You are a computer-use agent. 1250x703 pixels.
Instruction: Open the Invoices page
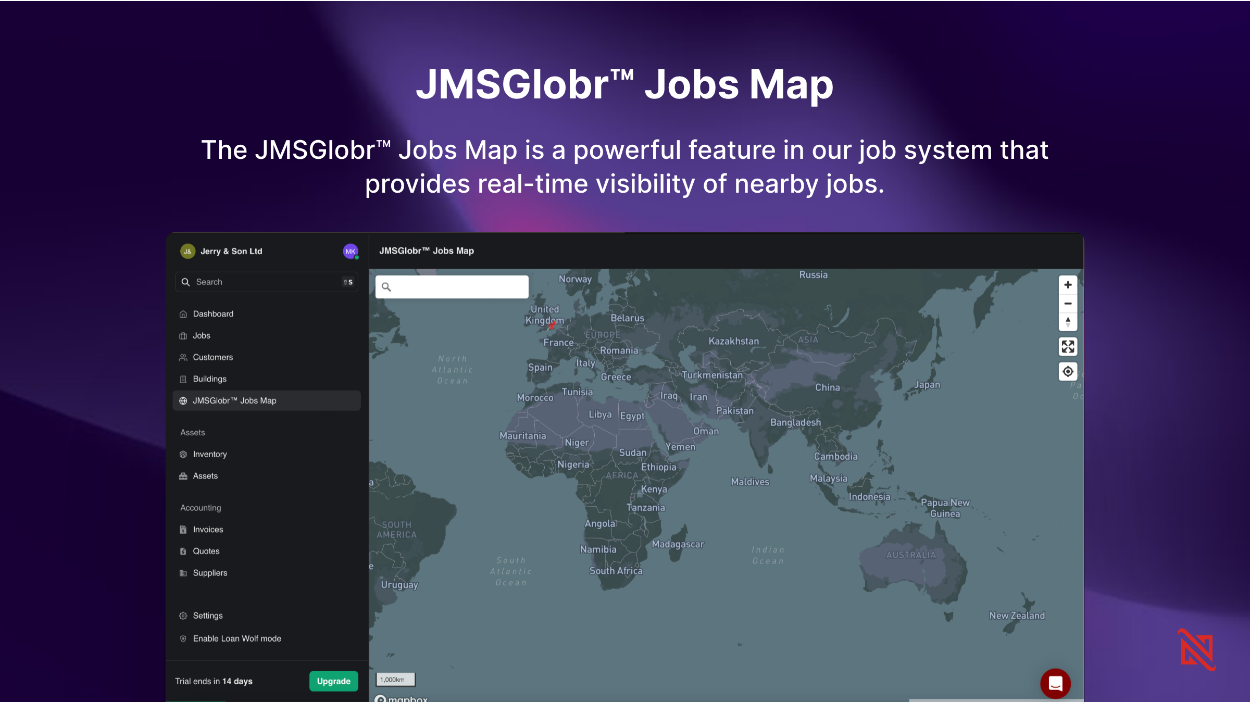208,529
